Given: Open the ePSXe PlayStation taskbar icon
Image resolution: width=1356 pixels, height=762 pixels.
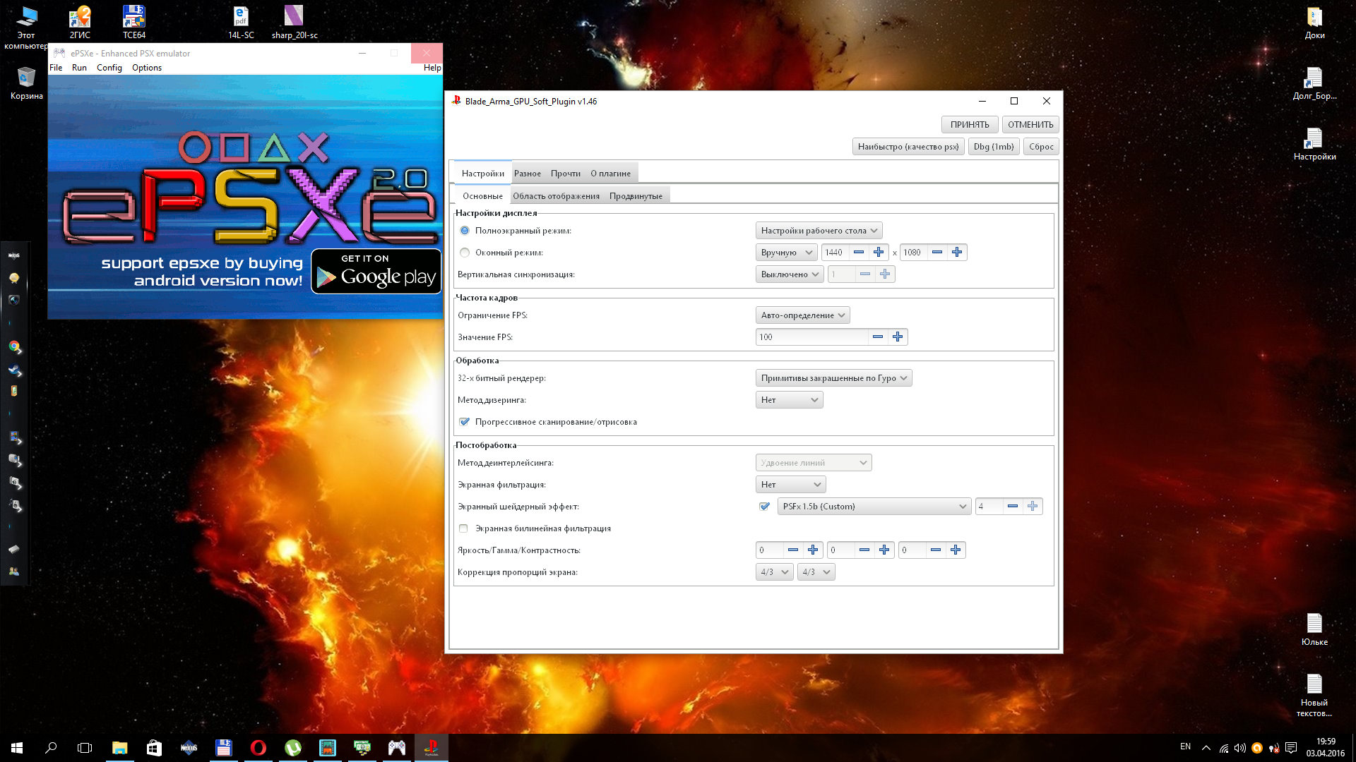Looking at the screenshot, I should pos(432,748).
